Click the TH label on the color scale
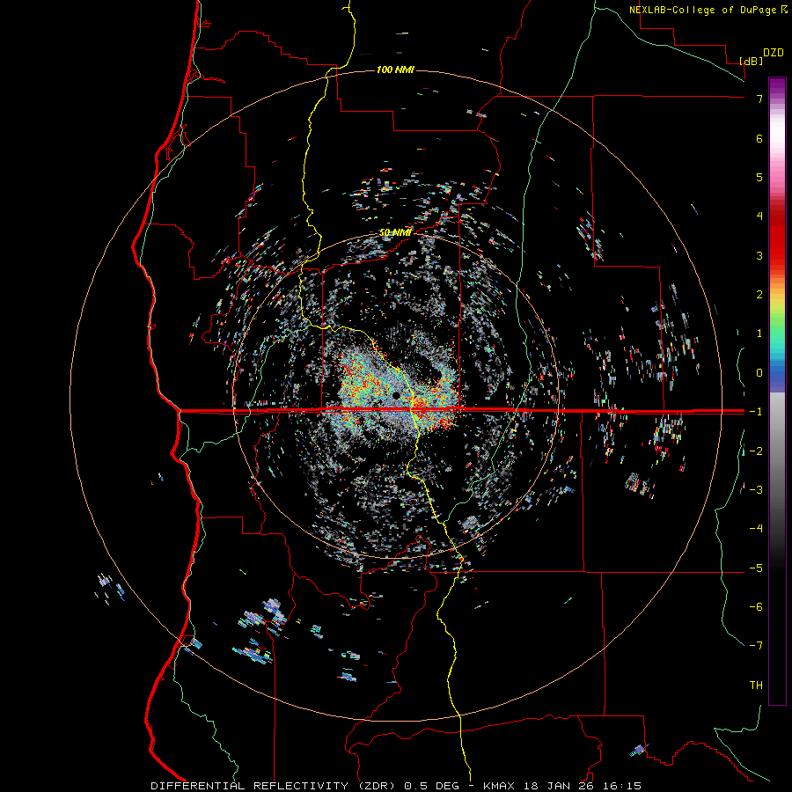 [x=756, y=686]
